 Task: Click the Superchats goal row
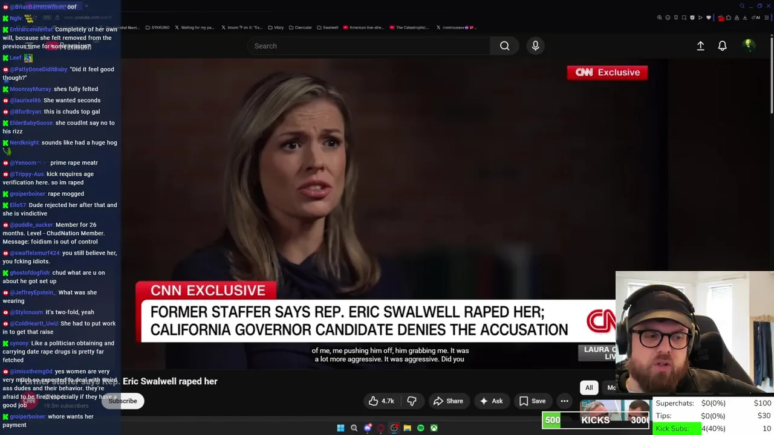713,403
